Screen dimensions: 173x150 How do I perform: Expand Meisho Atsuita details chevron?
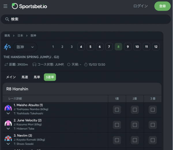[8, 113]
